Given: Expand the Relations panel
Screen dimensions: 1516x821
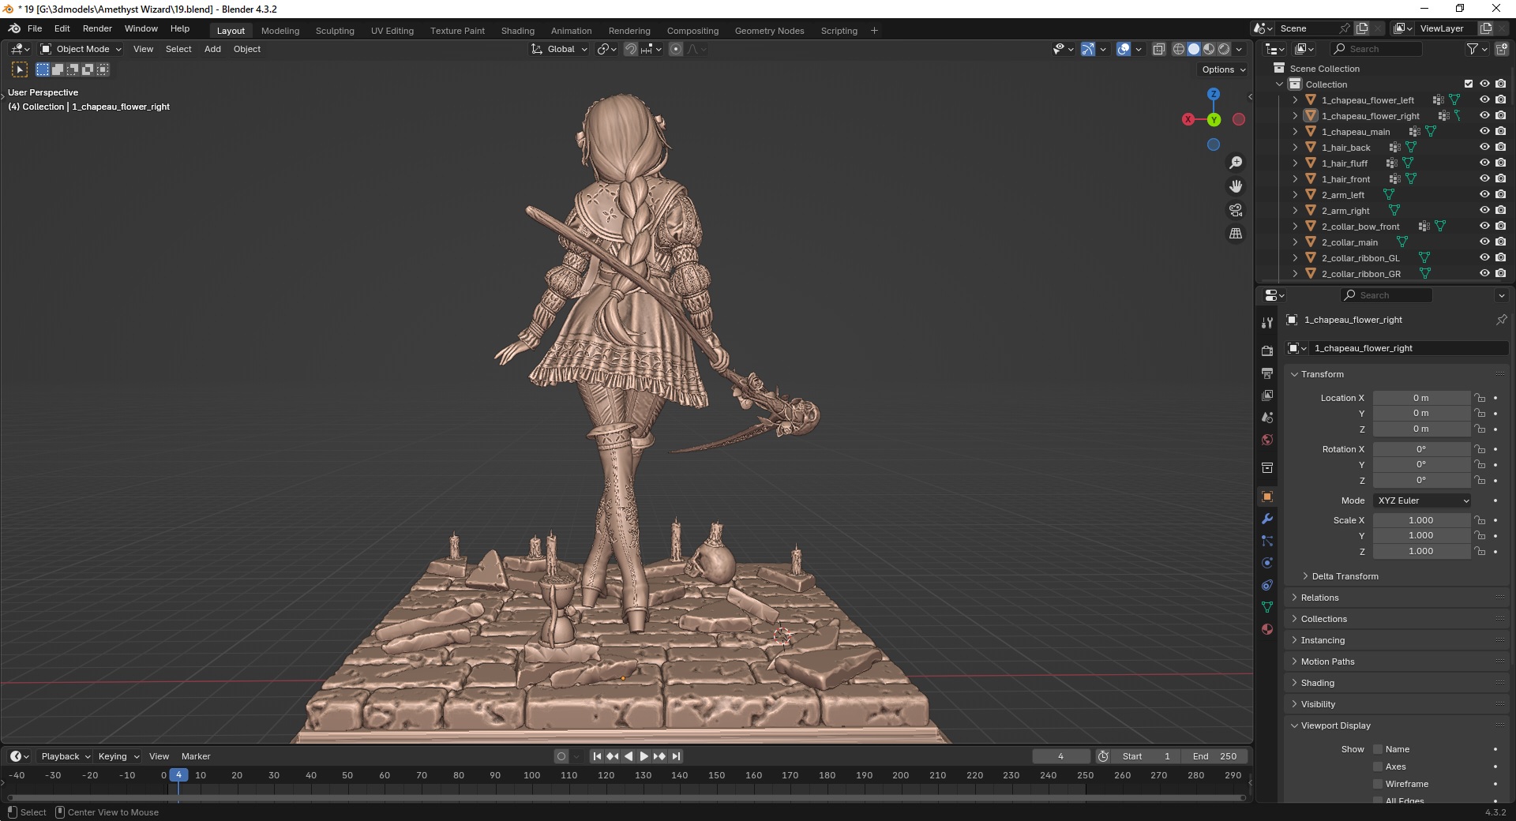Looking at the screenshot, I should 1319,598.
